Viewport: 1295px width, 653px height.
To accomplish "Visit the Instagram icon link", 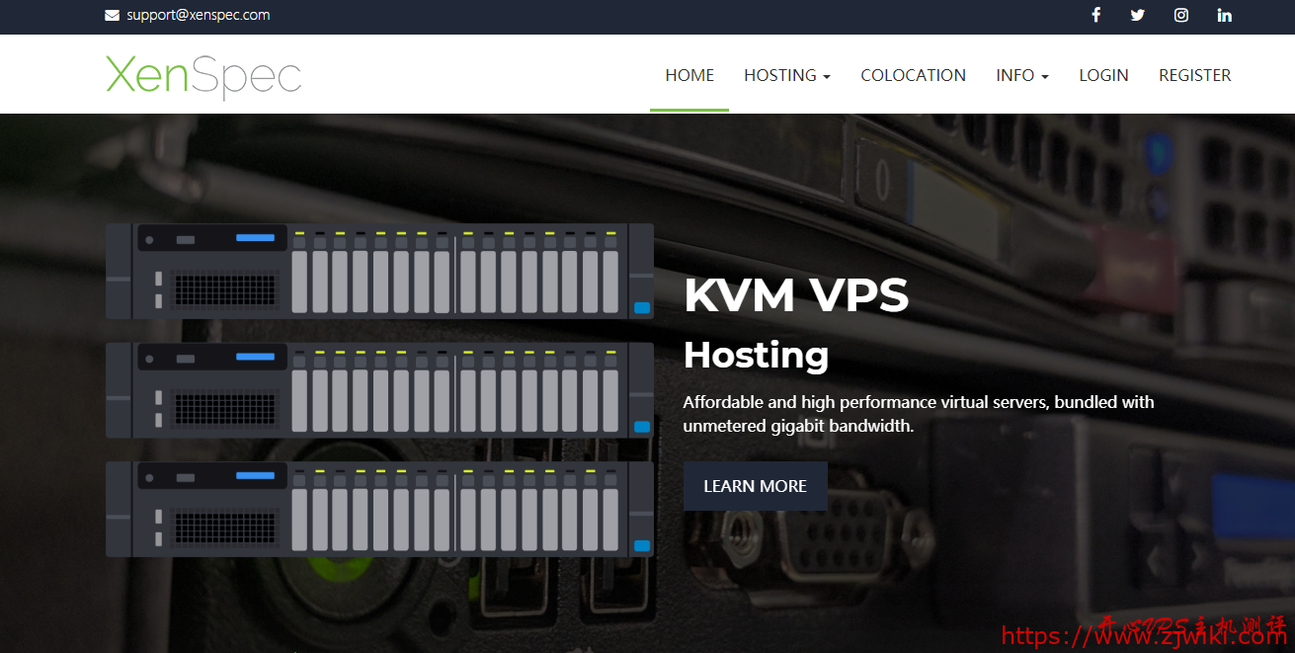I will coord(1181,15).
